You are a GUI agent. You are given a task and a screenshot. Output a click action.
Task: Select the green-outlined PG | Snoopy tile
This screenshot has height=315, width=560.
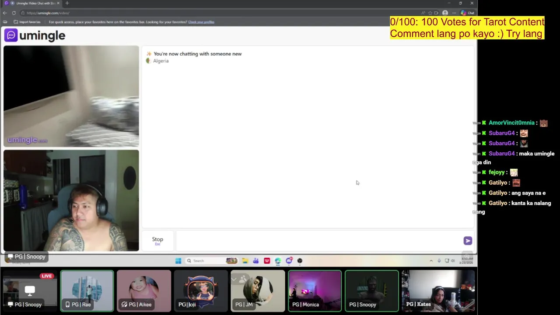point(372,290)
